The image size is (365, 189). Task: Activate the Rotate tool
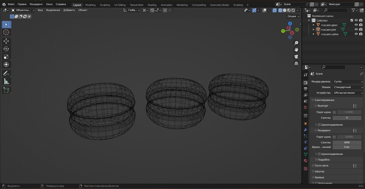click(6, 49)
